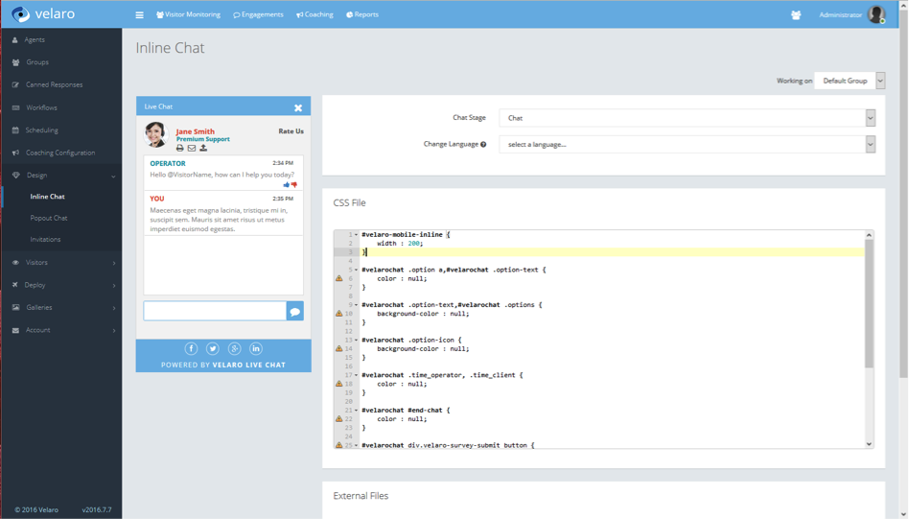Click the thumbs up icon on operator message

tap(287, 184)
